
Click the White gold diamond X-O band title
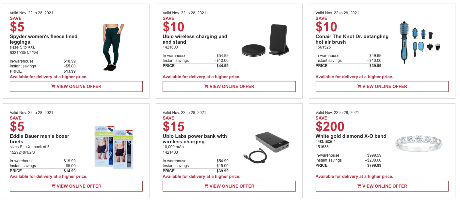pos(351,136)
